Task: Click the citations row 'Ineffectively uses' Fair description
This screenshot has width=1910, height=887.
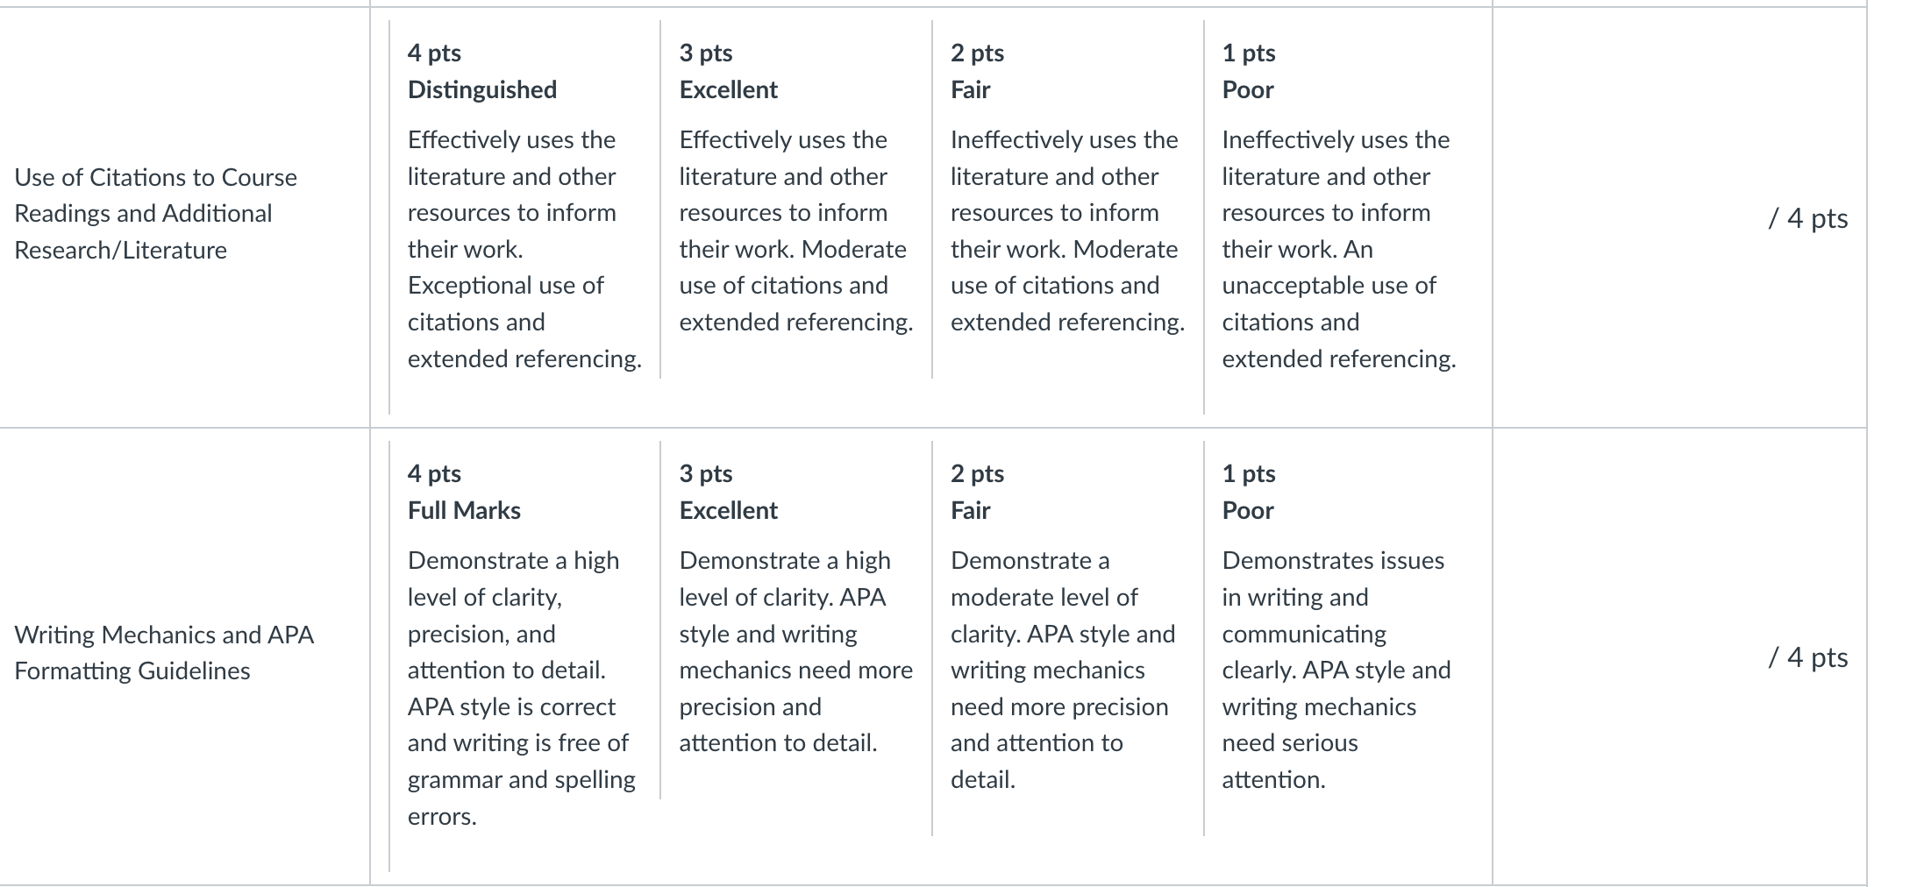Action: click(x=1065, y=139)
